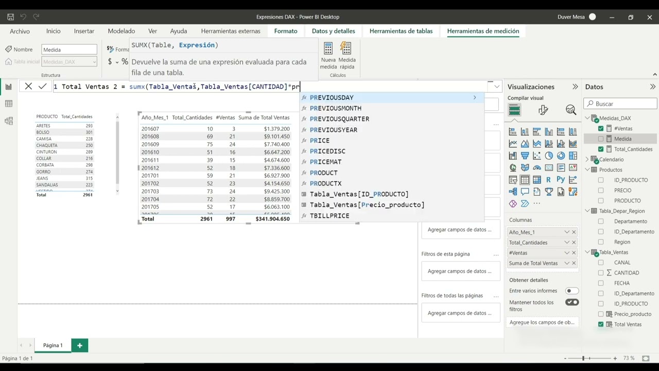Switch to the Report view icon

(x=8, y=87)
